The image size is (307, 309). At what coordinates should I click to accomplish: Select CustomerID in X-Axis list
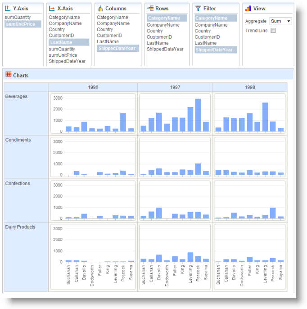61,36
